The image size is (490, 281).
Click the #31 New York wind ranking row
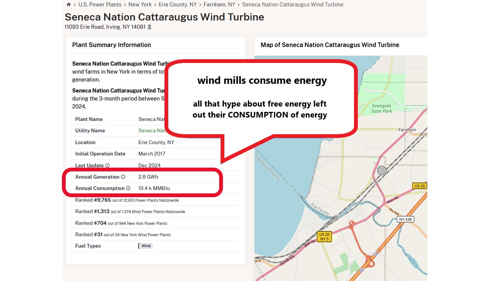[123, 235]
